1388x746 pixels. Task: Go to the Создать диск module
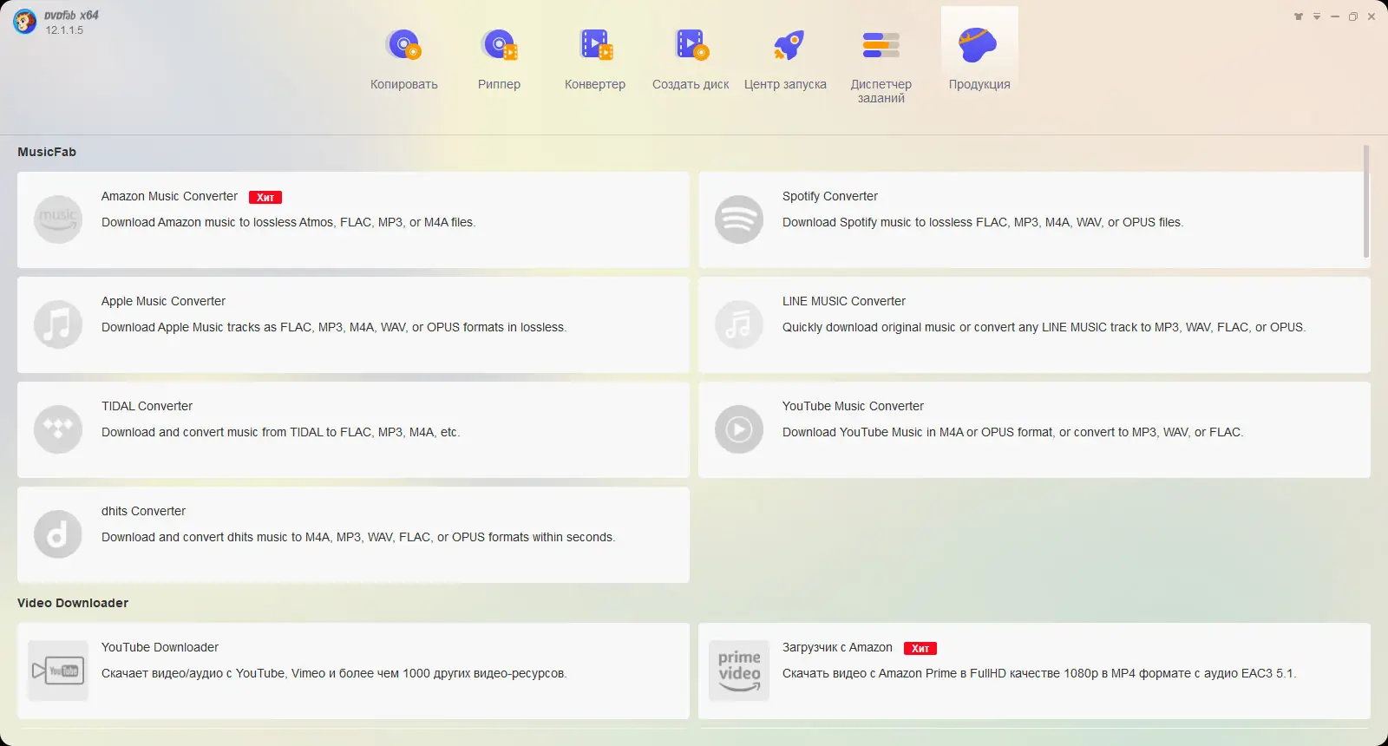coord(691,59)
